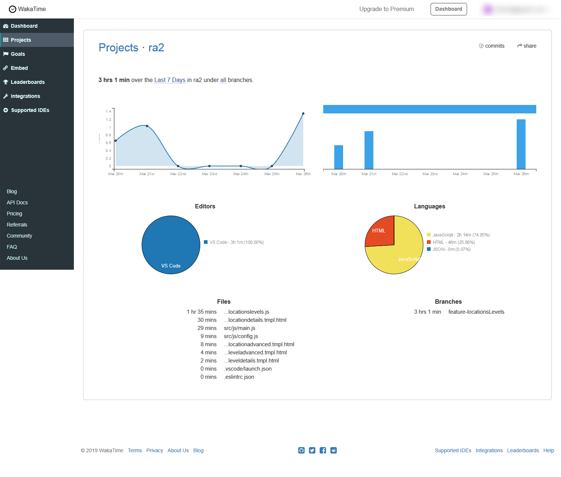
Task: Open the Goals menu item
Action: [x=37, y=54]
